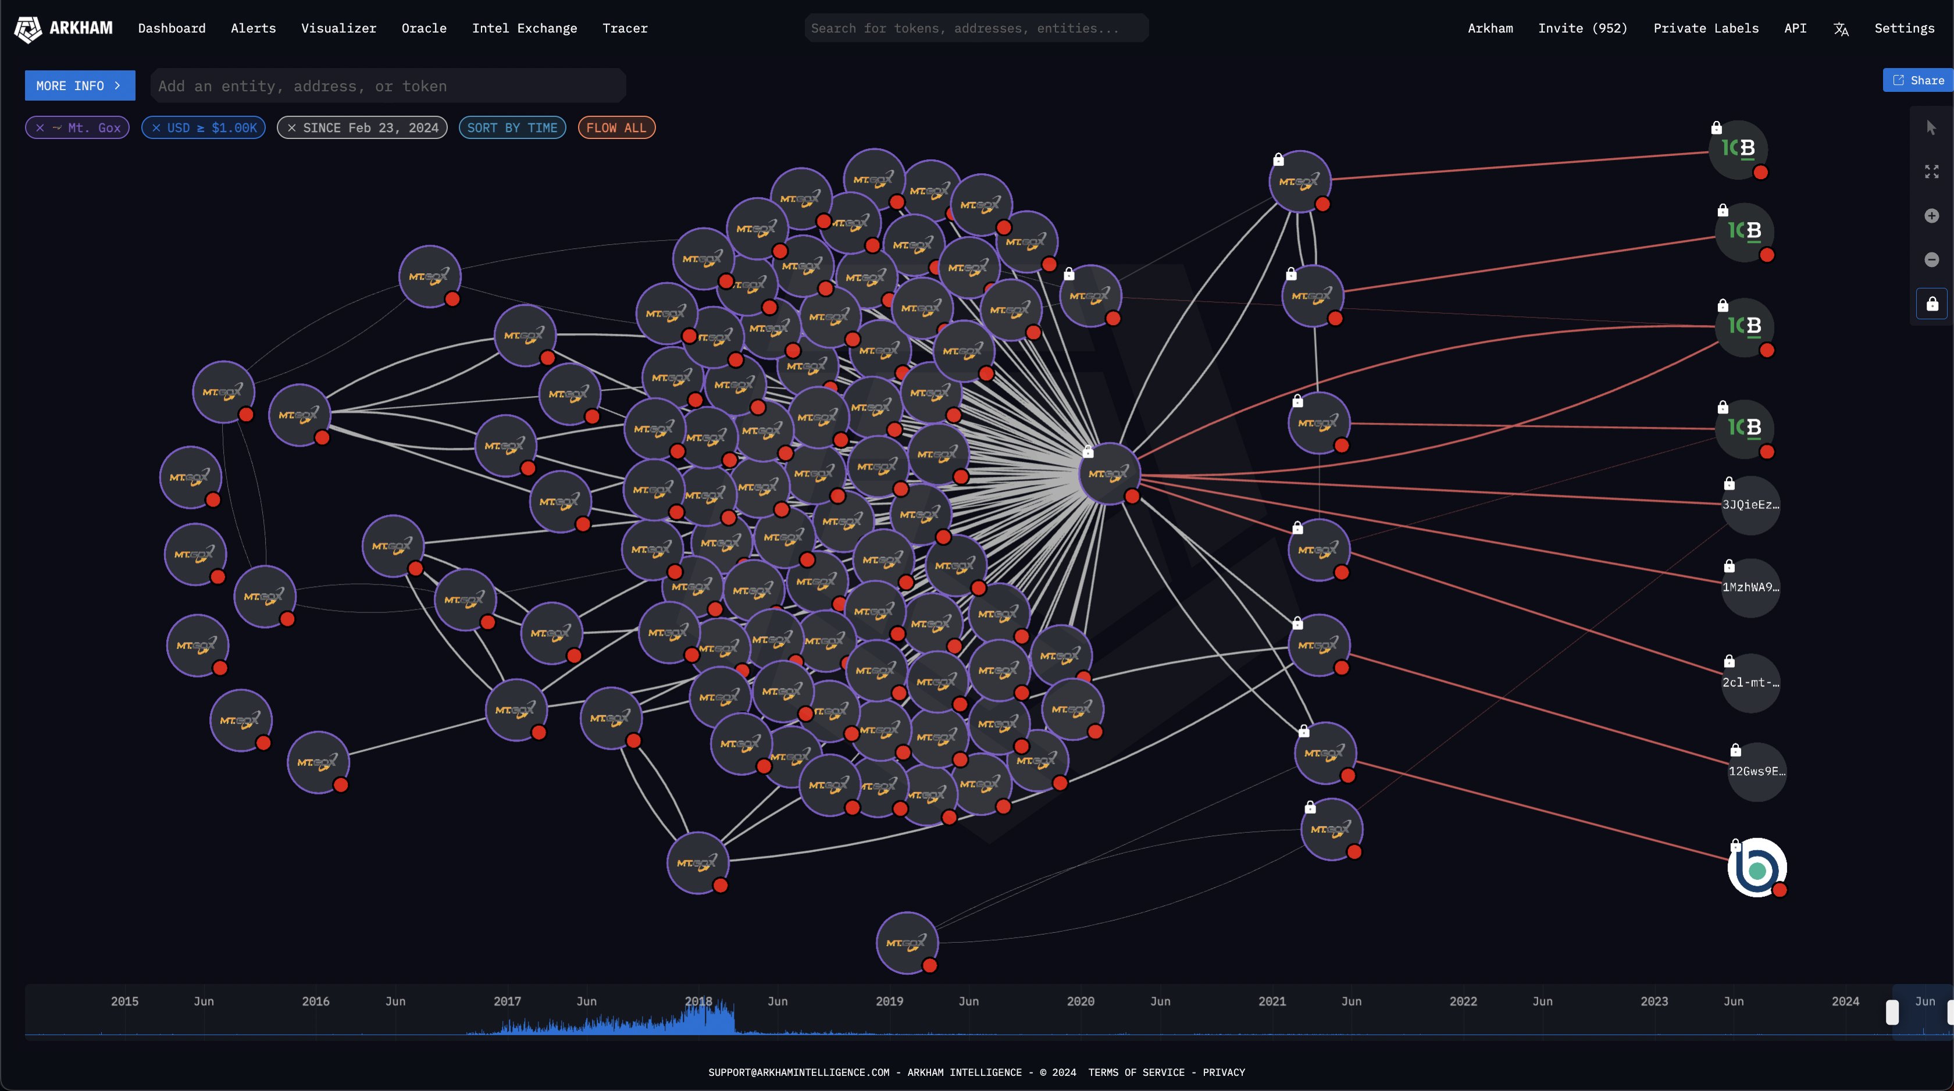Select the 2cl-mt-… address node
Screen dimensions: 1954x1091
(x=1750, y=683)
